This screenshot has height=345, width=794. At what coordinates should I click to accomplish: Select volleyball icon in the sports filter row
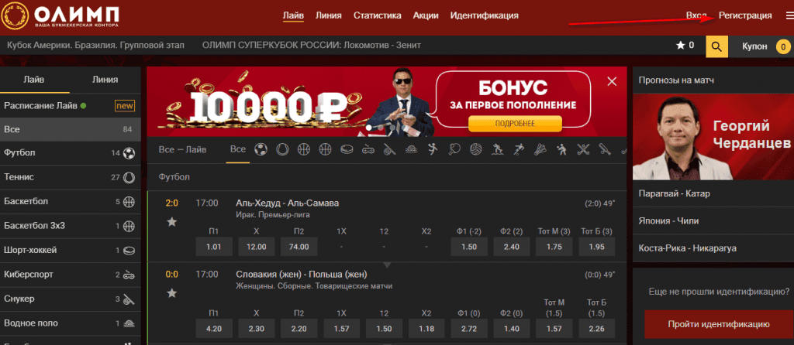pos(475,149)
